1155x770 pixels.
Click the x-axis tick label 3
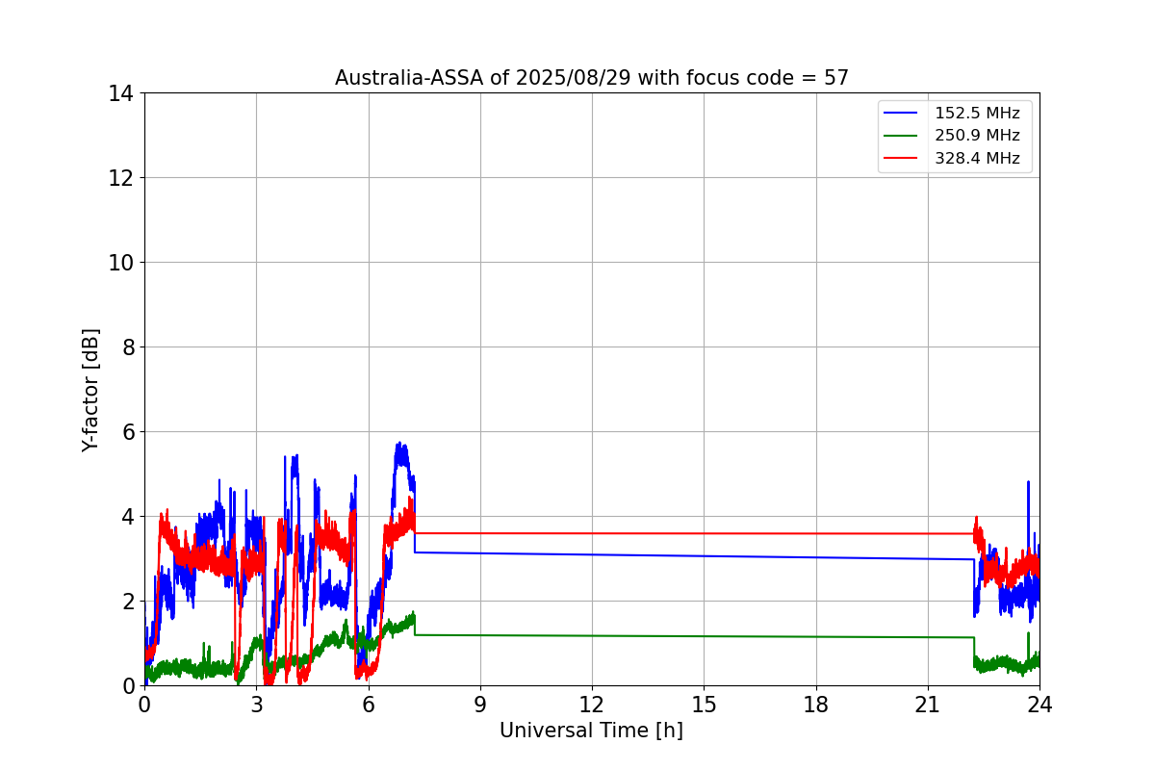coord(256,705)
